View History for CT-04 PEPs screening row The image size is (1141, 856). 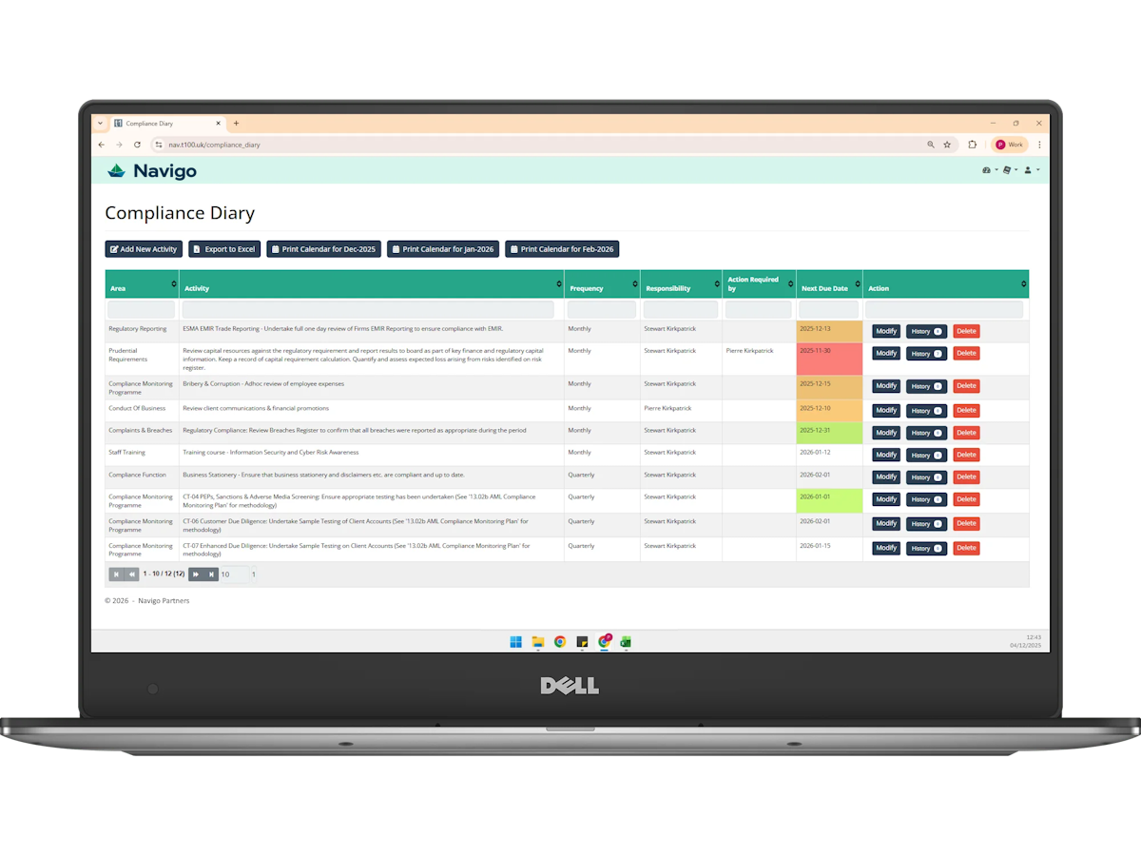click(926, 499)
